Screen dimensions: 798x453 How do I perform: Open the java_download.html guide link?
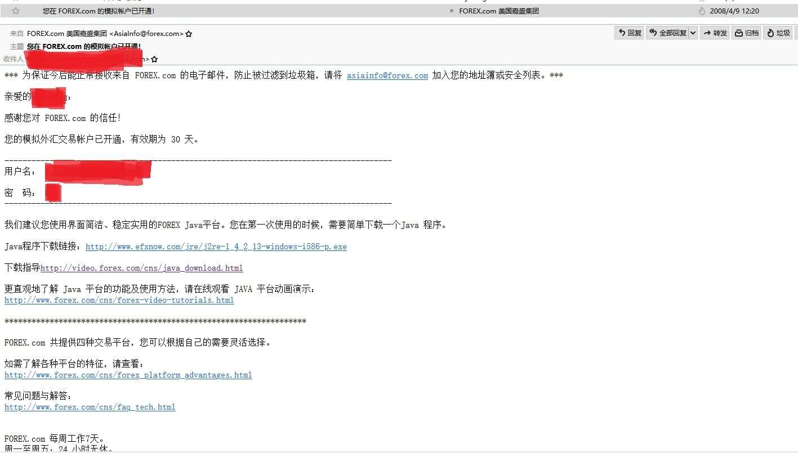pos(142,268)
